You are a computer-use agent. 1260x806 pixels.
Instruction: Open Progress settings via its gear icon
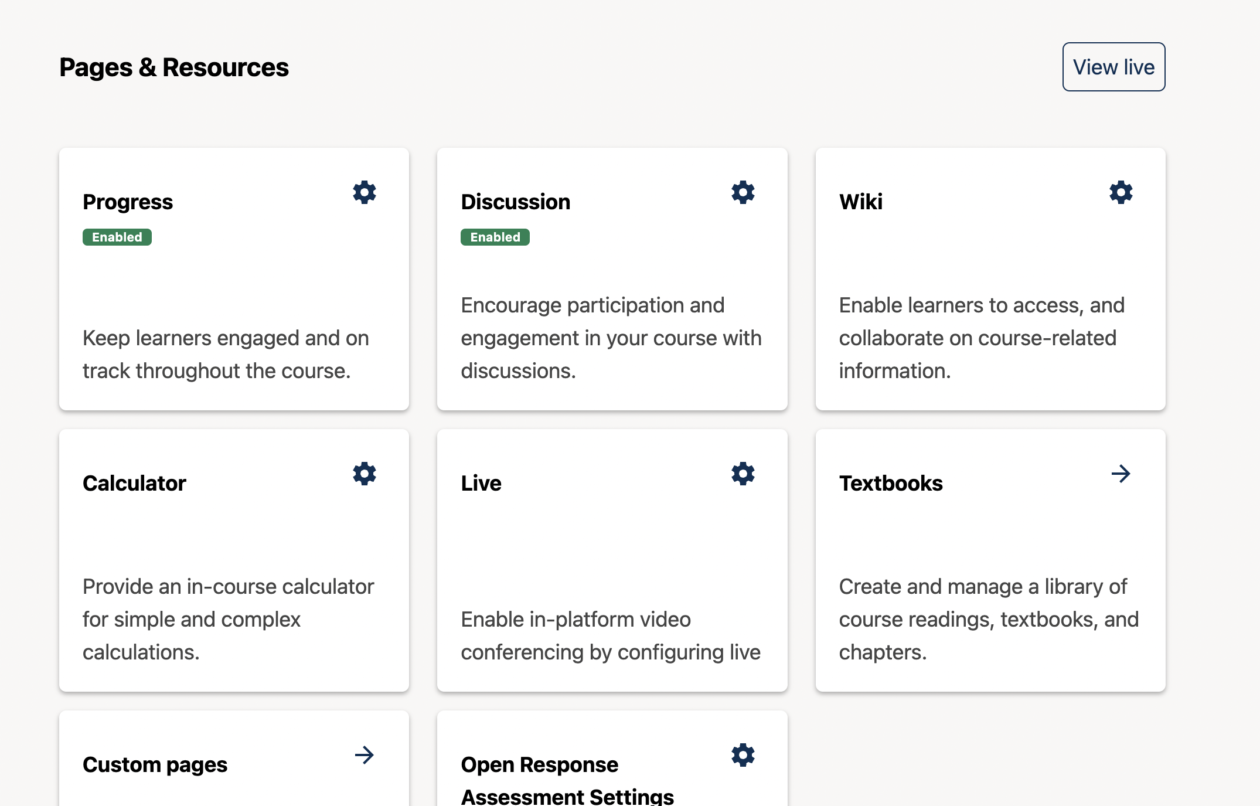pos(364,193)
